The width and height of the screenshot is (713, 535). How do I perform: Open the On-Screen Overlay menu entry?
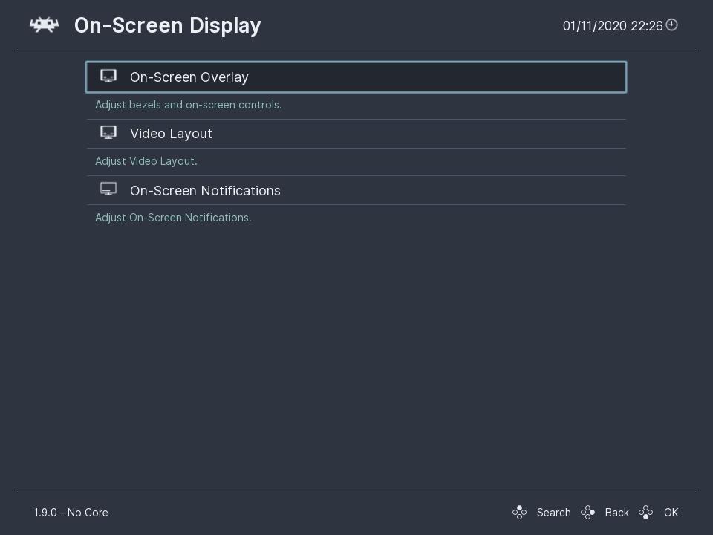pyautogui.click(x=356, y=77)
